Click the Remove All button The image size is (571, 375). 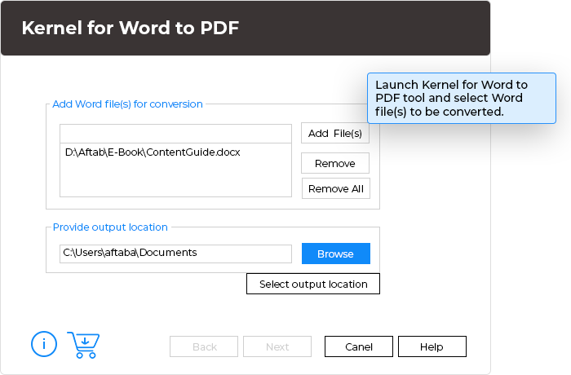(336, 188)
